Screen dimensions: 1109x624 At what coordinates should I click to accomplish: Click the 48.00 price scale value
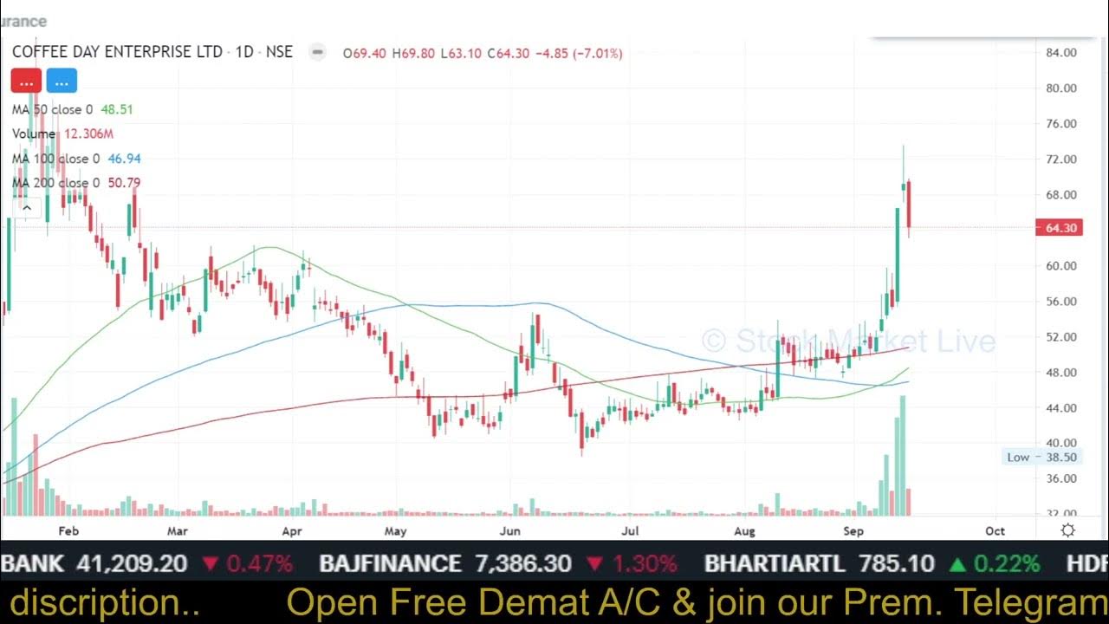1061,373
